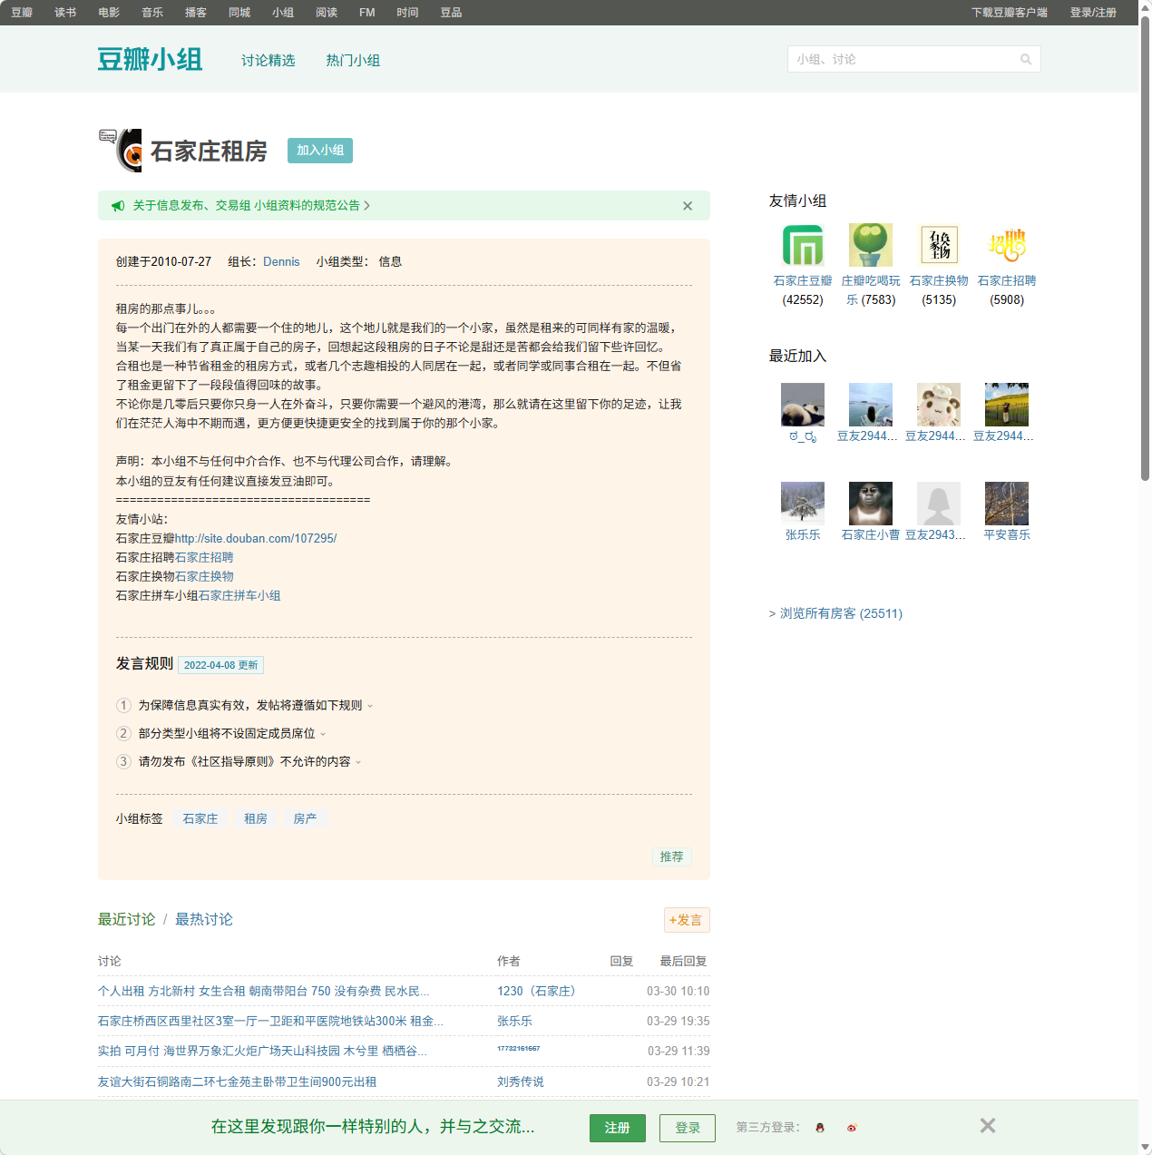Image resolution: width=1152 pixels, height=1155 pixels.
Task: Click the megaphone announcement icon
Action: click(x=118, y=206)
